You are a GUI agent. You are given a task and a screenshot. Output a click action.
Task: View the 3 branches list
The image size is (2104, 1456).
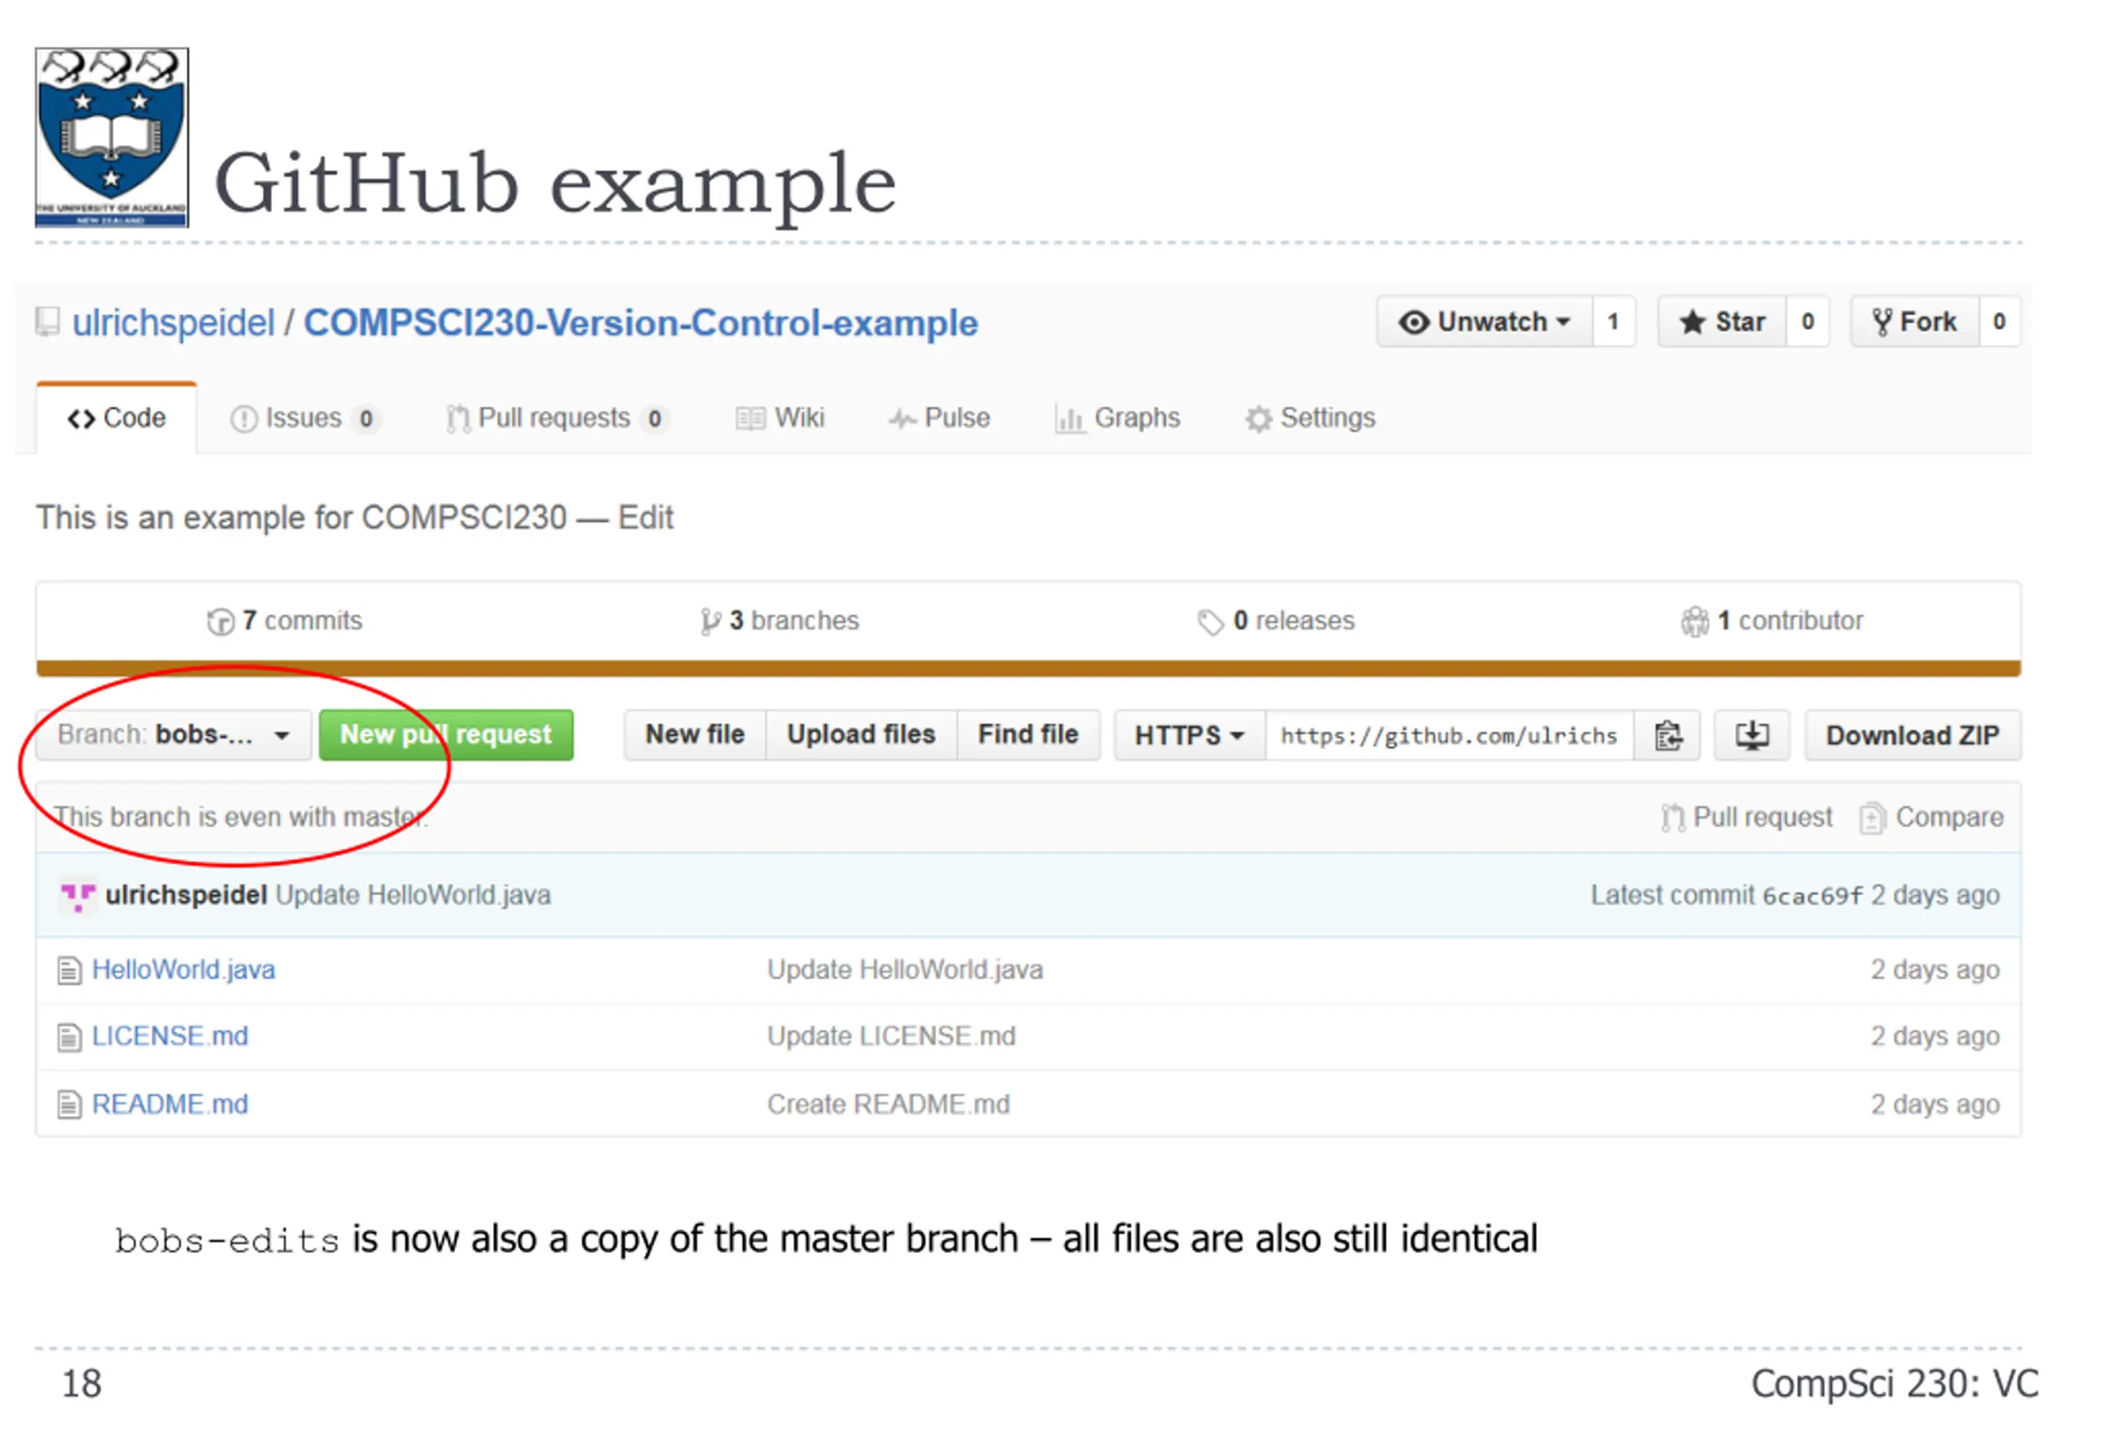click(x=779, y=620)
